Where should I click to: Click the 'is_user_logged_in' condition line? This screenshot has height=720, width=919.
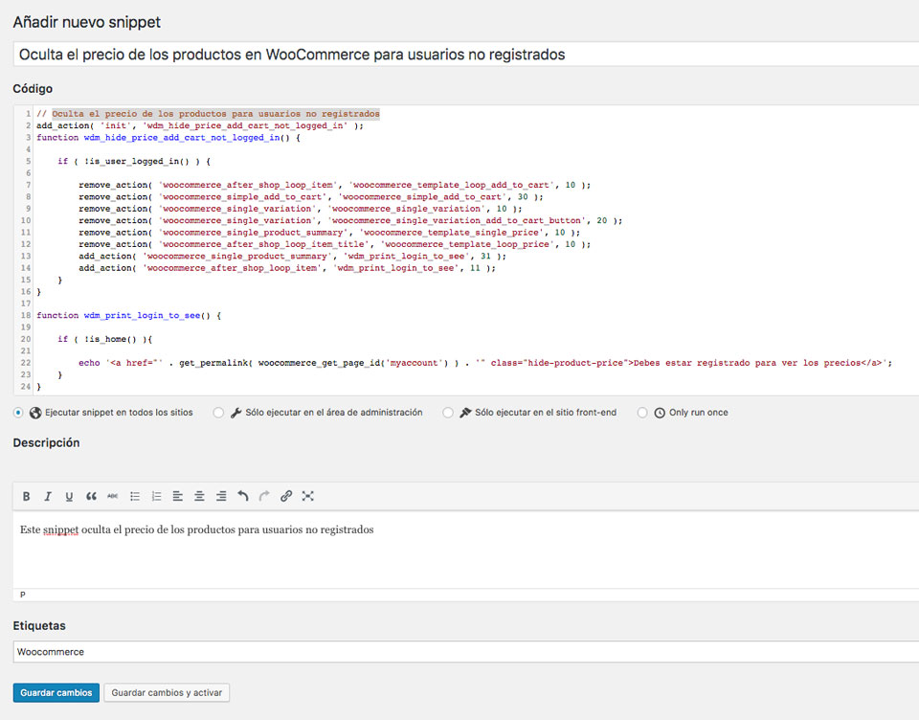point(134,161)
